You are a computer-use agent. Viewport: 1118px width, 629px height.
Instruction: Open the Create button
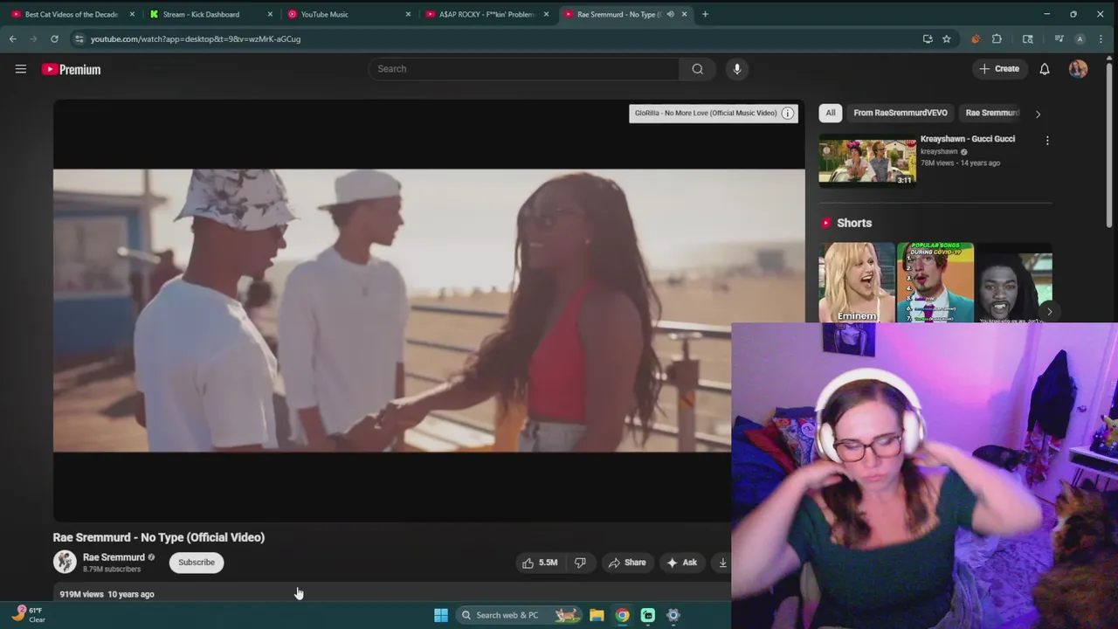999,69
